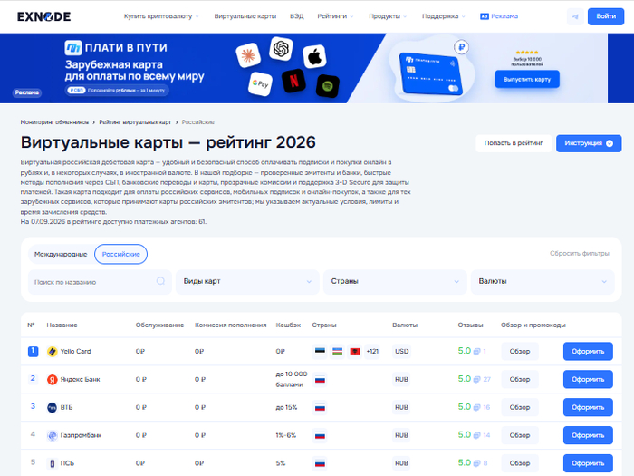Click the AD icon next to Реклама
Image resolution: width=634 pixels, height=476 pixels.
[484, 16]
